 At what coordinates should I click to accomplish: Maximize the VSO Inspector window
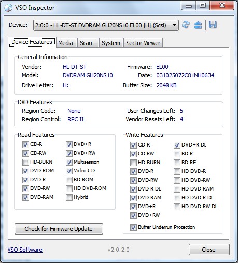203,6
